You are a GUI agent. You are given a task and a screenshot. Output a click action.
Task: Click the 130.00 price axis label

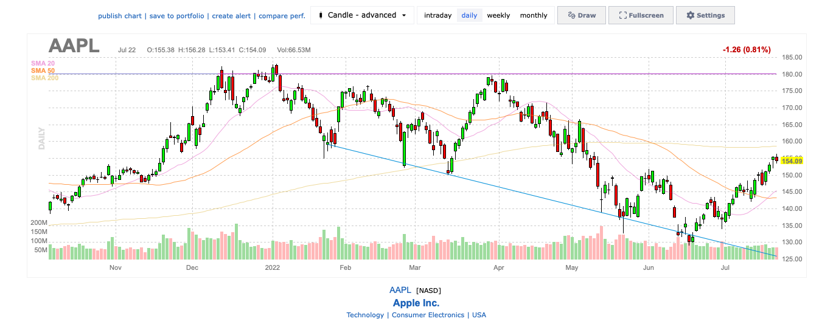(792, 243)
